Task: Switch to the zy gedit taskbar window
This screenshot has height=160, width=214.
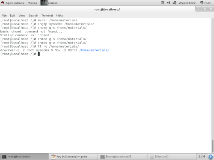Action: click(74, 157)
